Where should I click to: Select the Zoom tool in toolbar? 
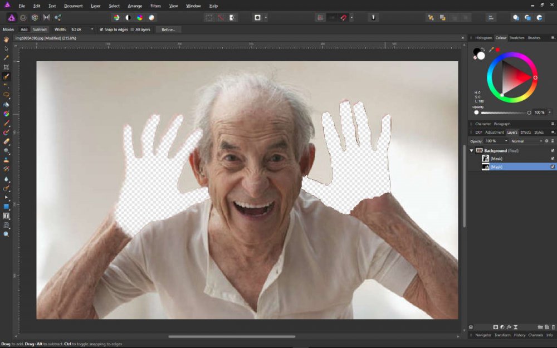[6, 234]
